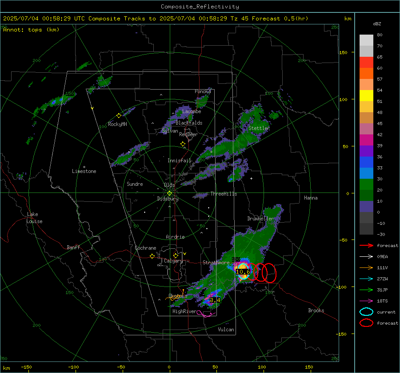This screenshot has width=400, height=373.
Task: Click the 8.4 storm top annotation
Action: [215, 300]
